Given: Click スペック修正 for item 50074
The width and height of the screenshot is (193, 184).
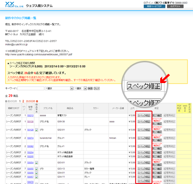Looking at the screenshot, I should click(144, 138).
